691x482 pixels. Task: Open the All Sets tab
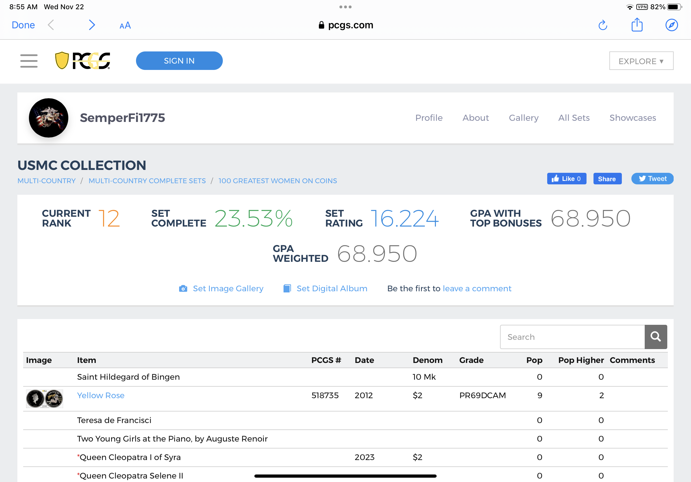point(574,118)
